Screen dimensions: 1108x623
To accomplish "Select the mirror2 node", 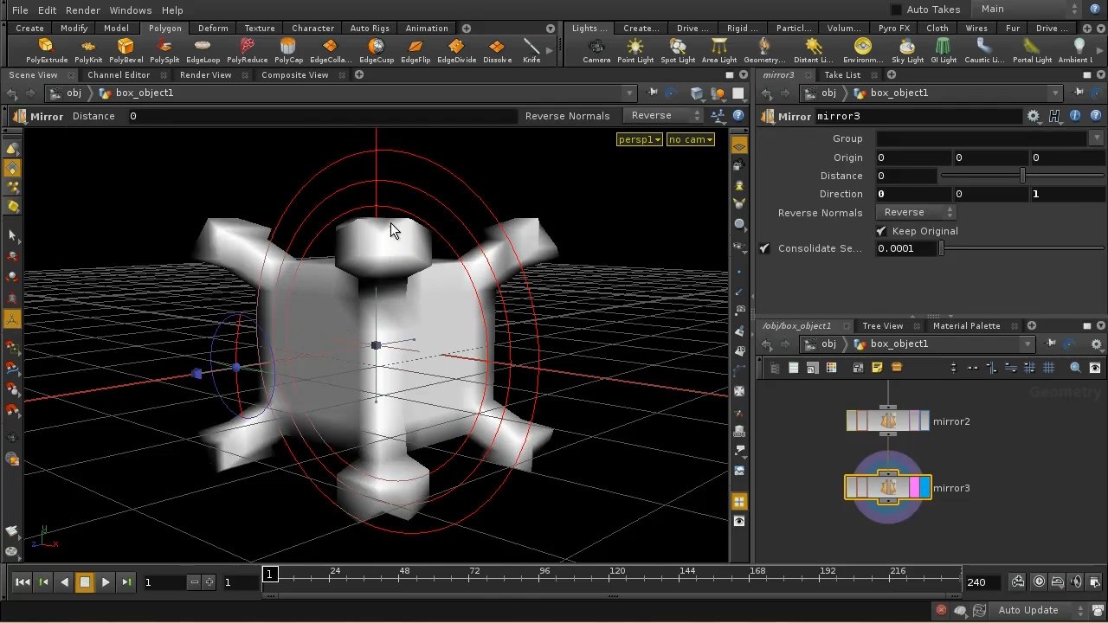I will coord(888,421).
